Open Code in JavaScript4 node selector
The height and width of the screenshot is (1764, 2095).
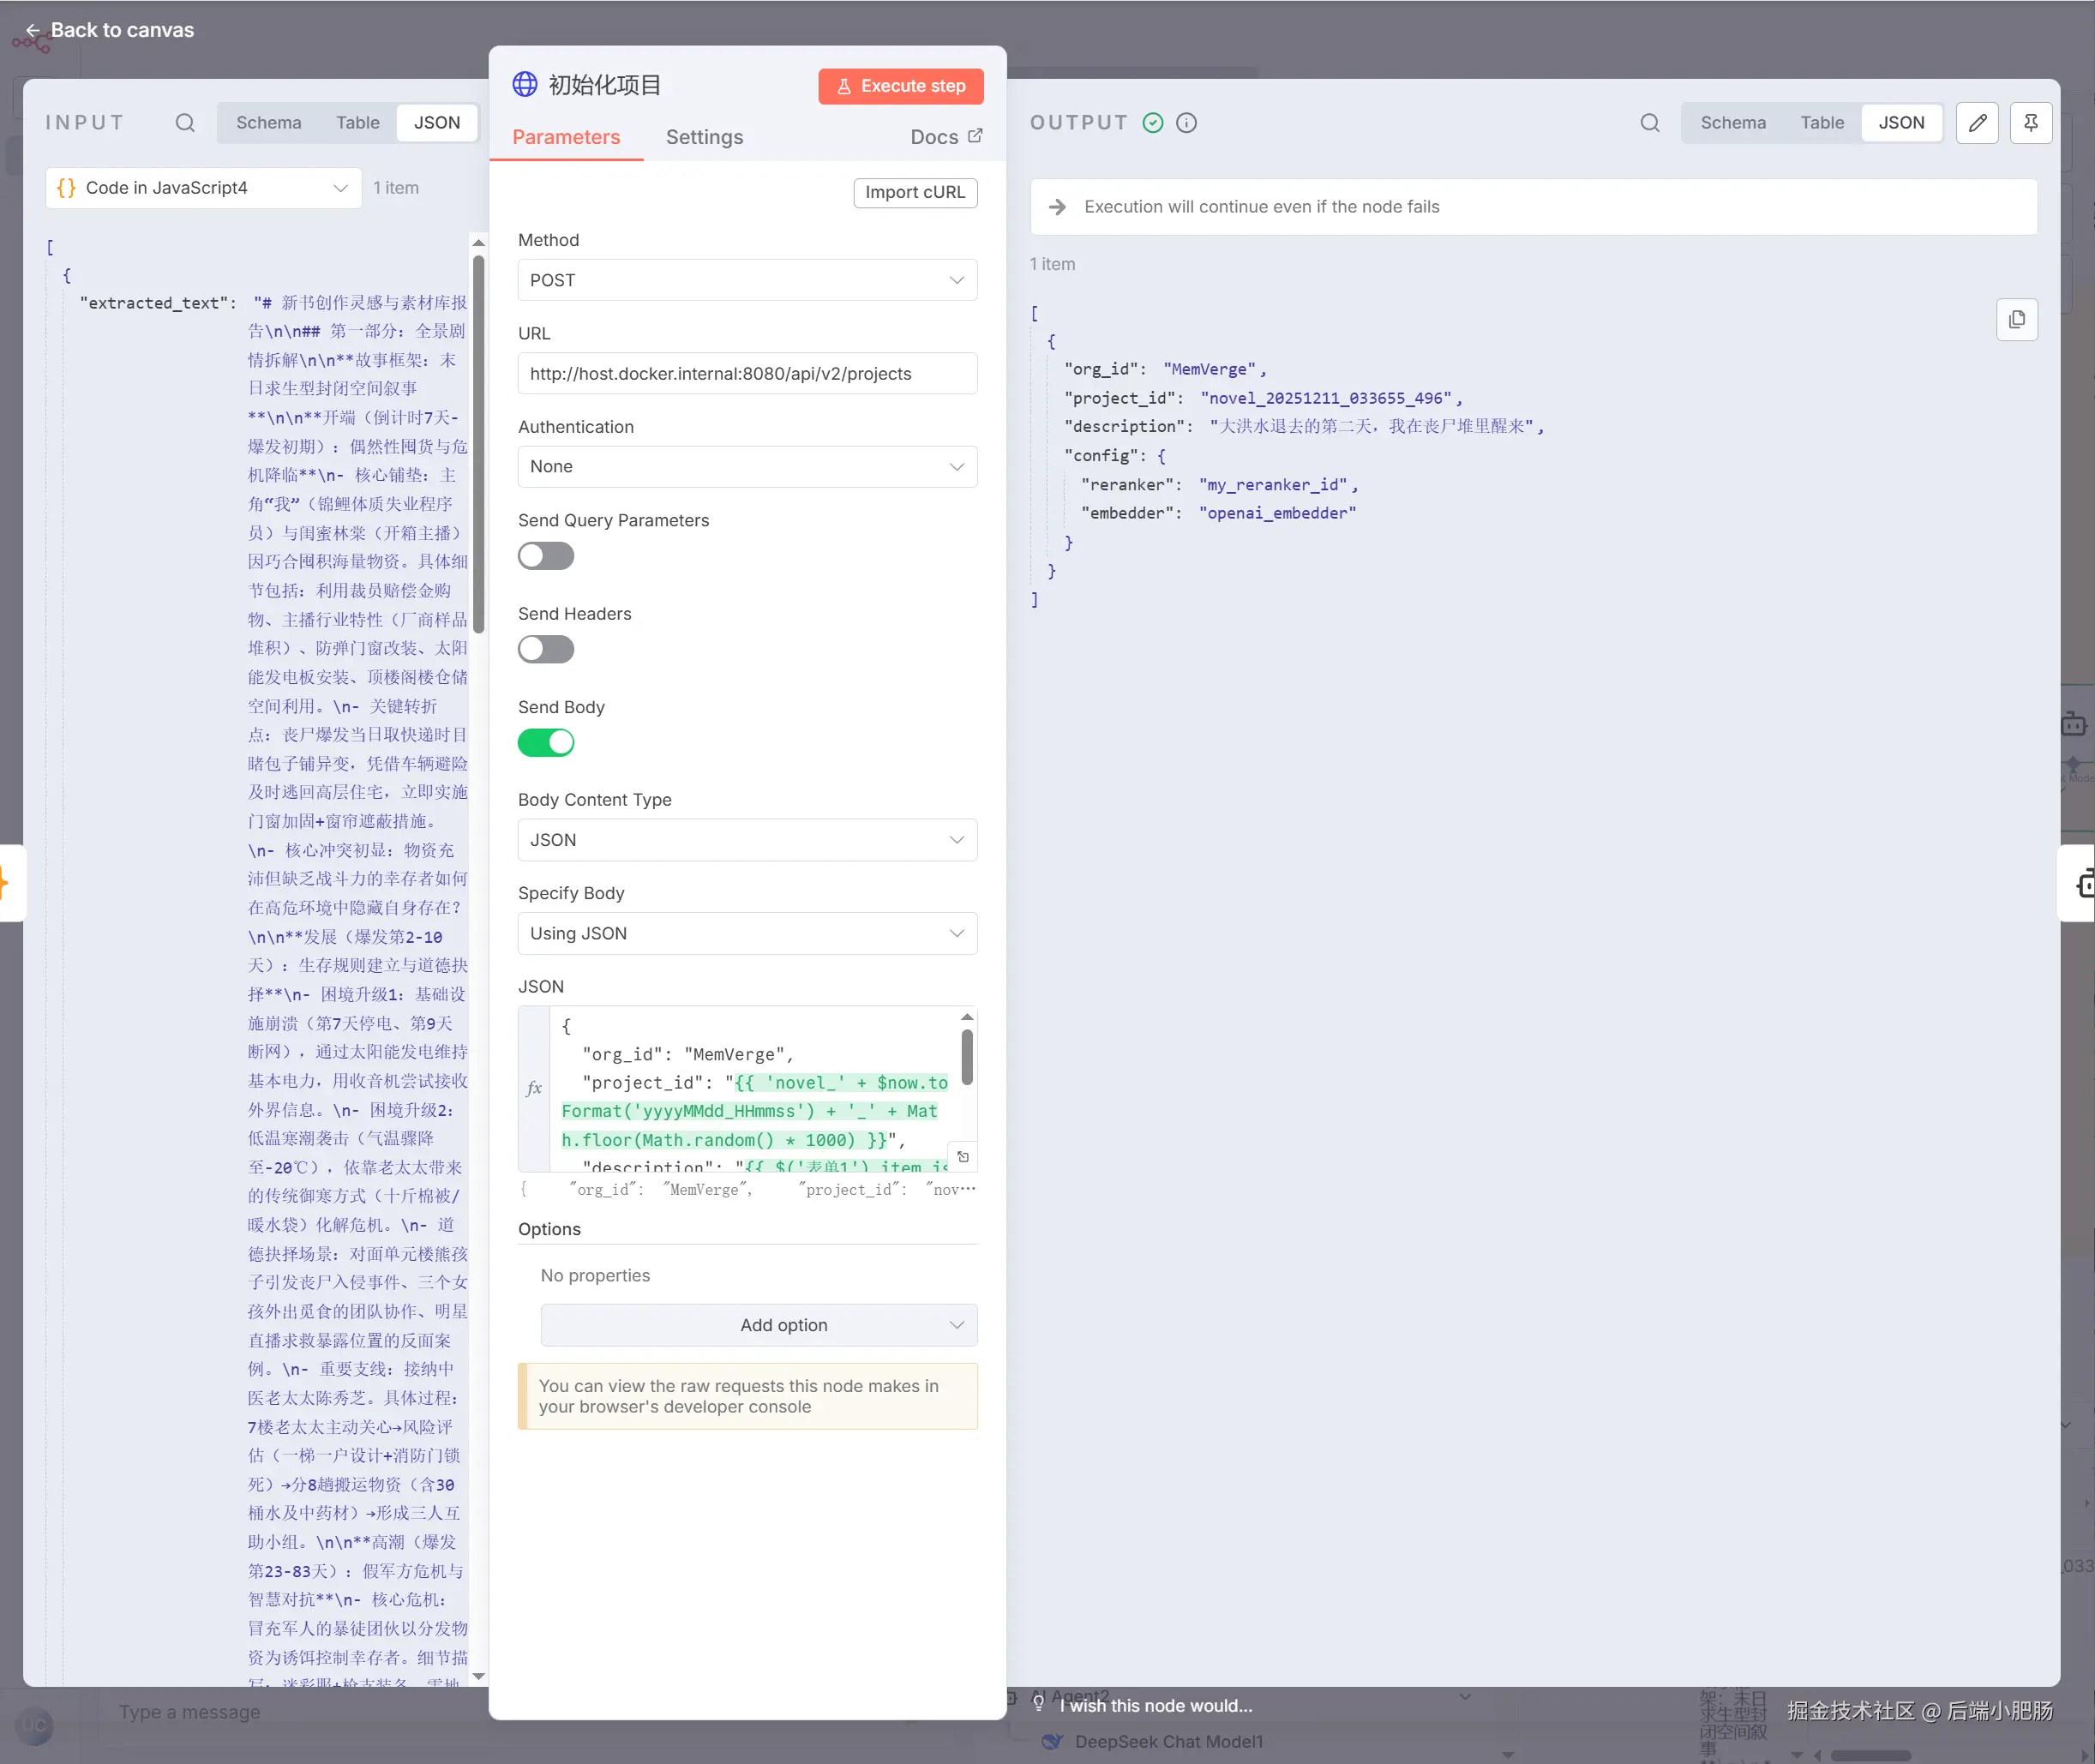click(203, 188)
